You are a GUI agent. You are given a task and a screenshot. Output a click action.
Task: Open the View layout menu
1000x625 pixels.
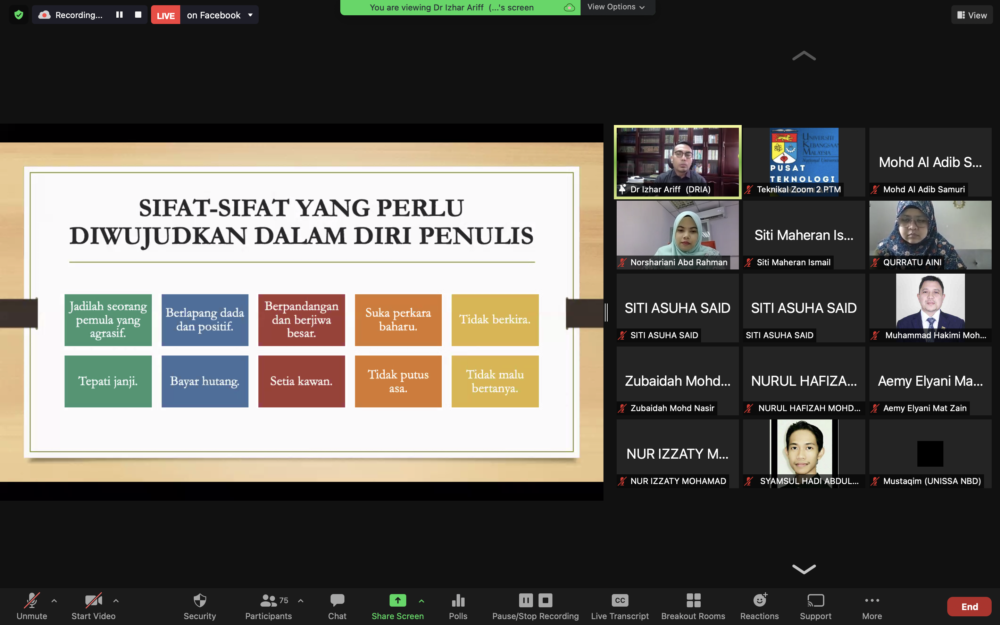(972, 15)
